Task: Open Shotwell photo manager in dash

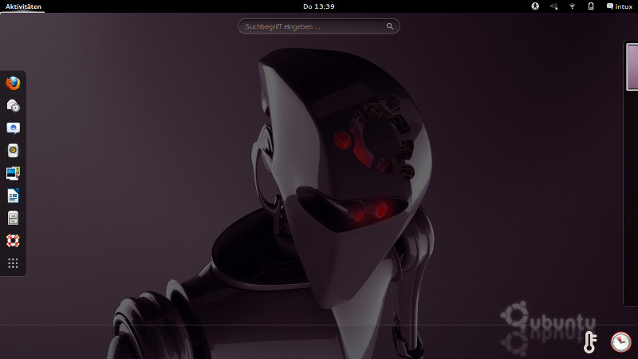Action: coord(13,173)
